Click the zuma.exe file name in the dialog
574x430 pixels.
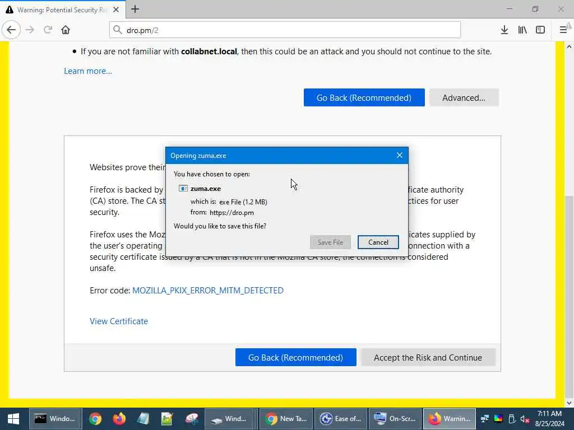click(206, 188)
